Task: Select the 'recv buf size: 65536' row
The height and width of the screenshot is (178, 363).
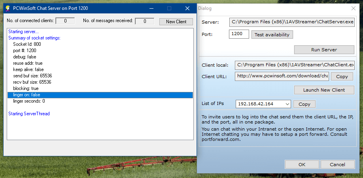Action: 100,82
